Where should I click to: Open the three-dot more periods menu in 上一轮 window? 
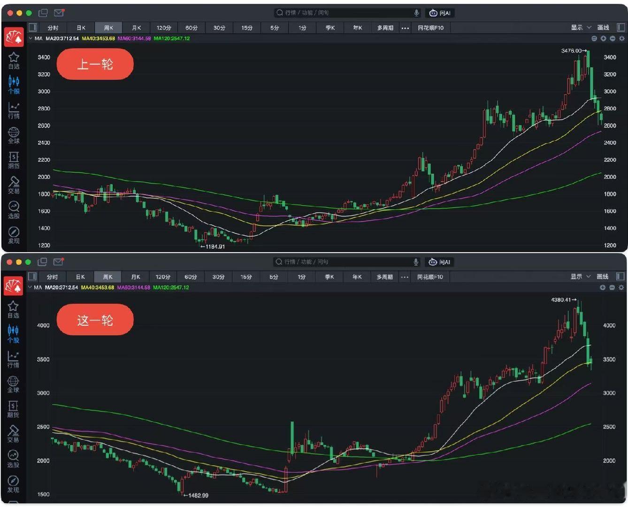tap(405, 28)
